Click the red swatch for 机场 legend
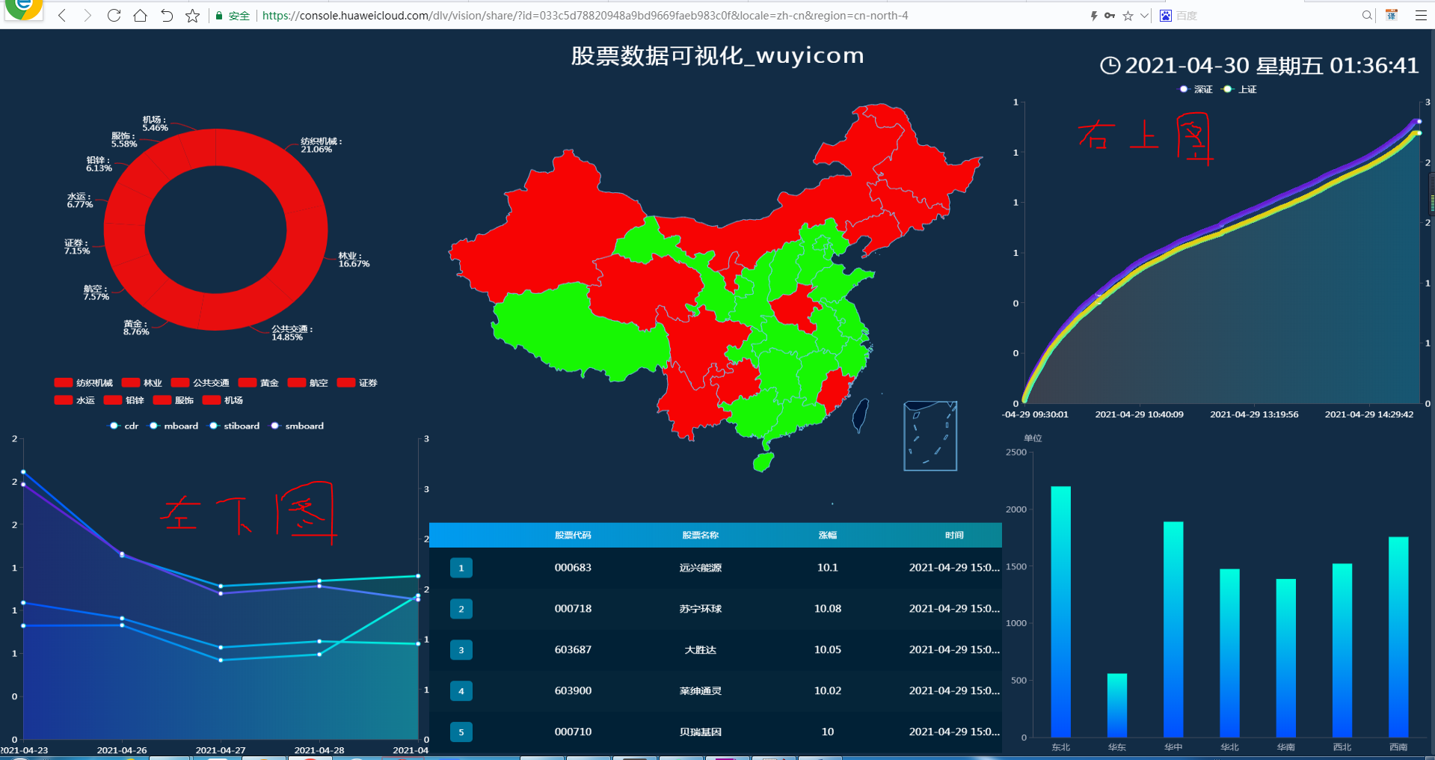The width and height of the screenshot is (1435, 760). tap(212, 400)
